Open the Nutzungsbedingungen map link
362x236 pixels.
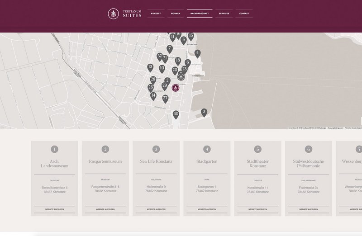(x=335, y=128)
